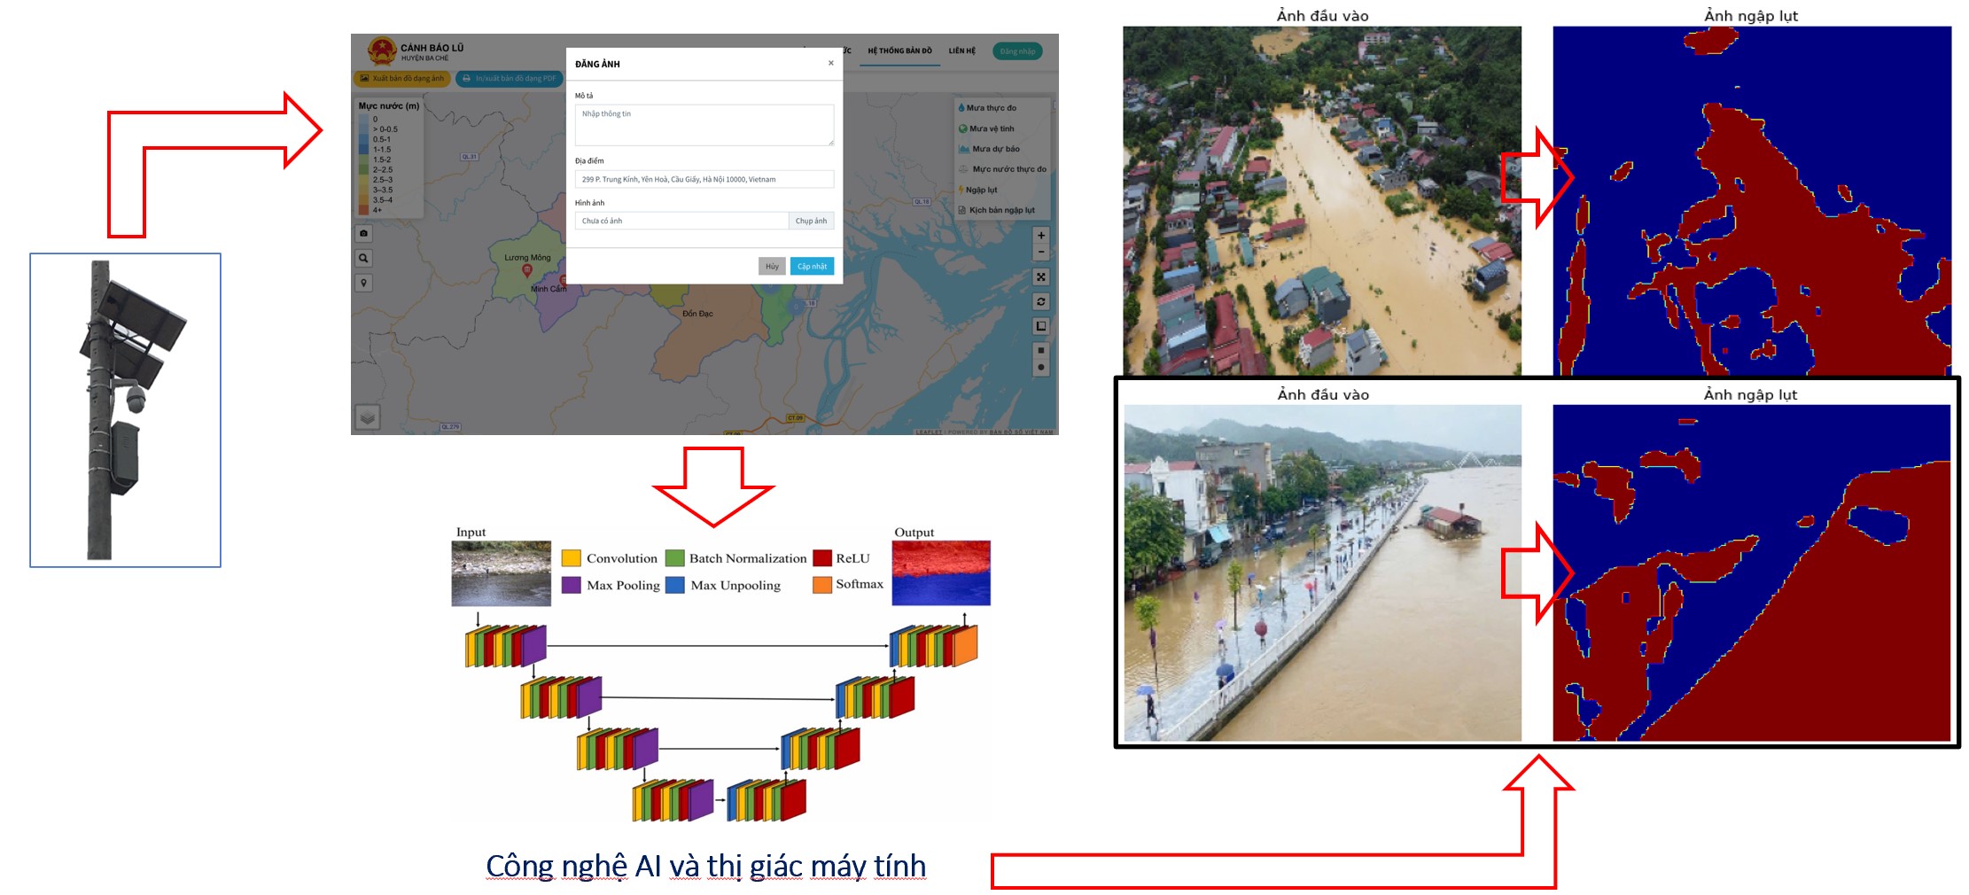Click the flooded riverside street input photo

tap(1323, 573)
